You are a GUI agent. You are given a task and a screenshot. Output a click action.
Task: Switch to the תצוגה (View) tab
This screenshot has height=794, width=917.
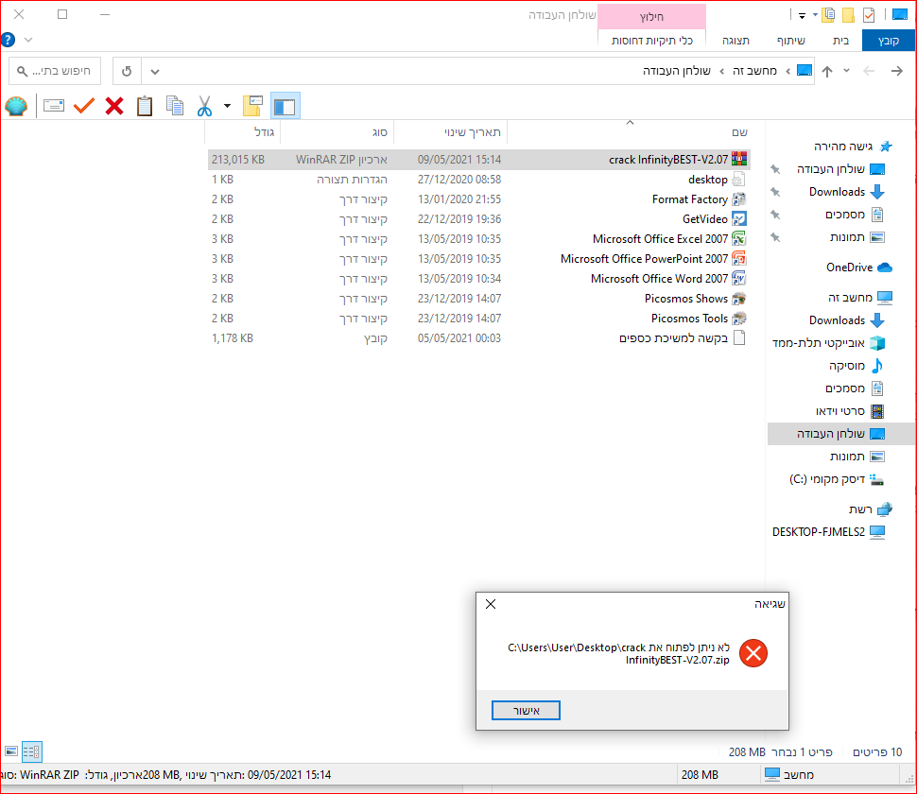click(735, 41)
